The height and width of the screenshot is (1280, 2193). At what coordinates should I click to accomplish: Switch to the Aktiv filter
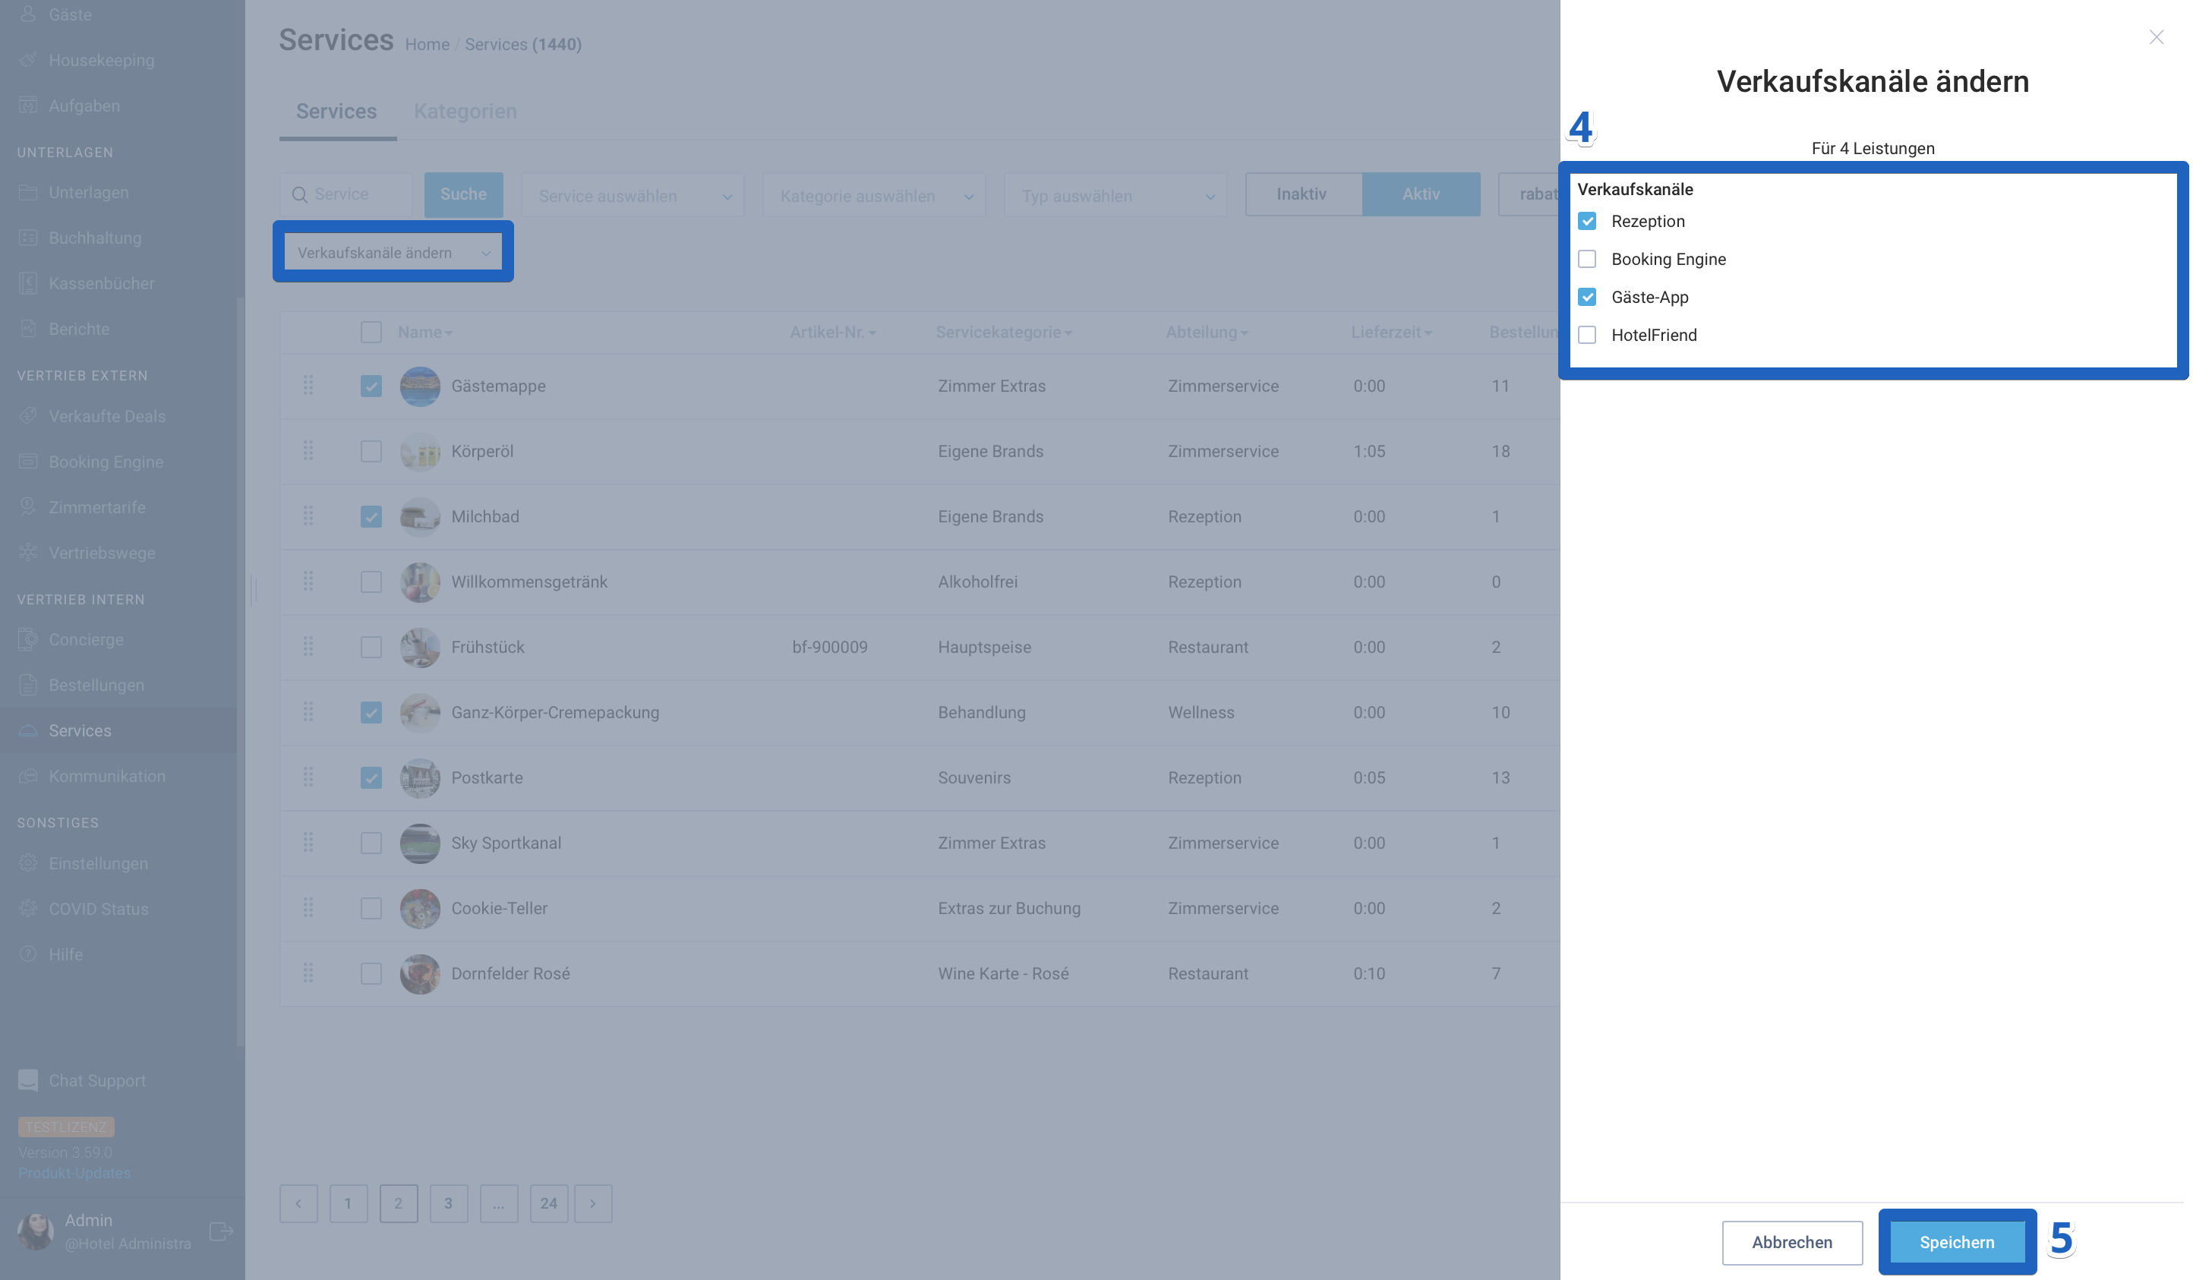click(1420, 194)
